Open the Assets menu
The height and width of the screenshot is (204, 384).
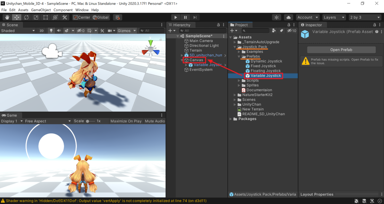click(23, 10)
